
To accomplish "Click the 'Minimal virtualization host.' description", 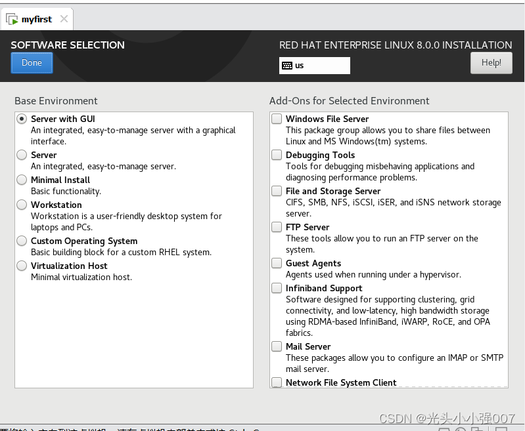I will coord(81,277).
